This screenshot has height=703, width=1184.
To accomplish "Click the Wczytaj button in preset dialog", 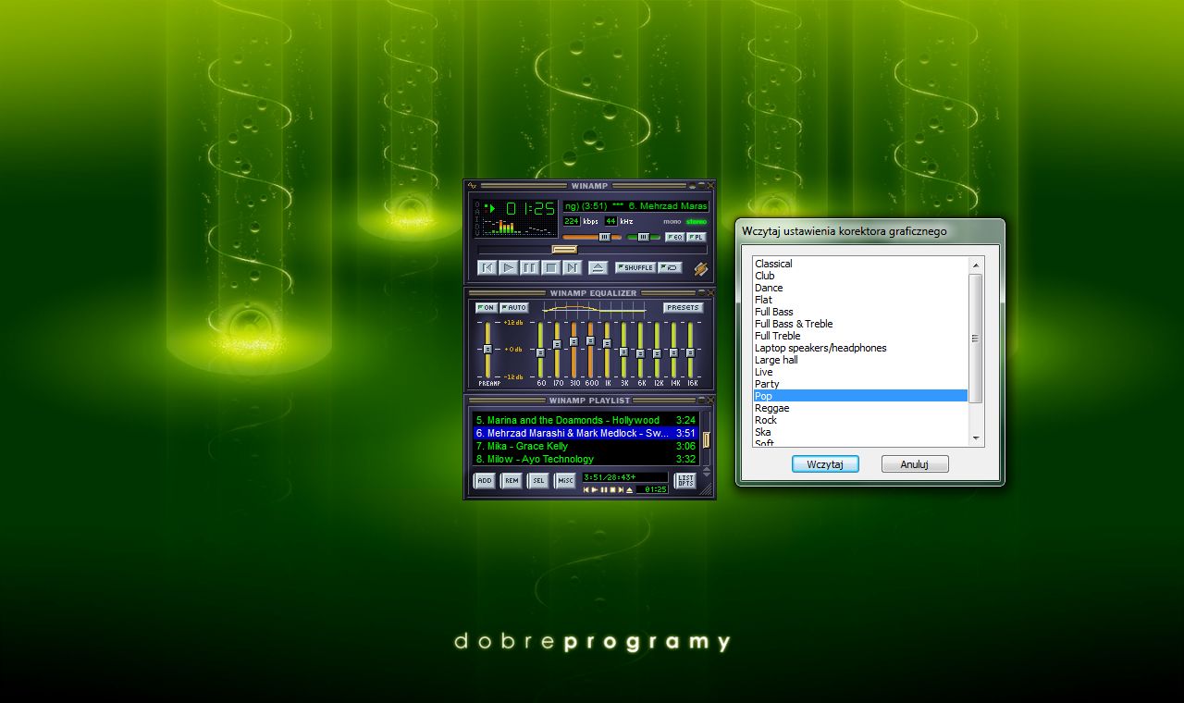I will click(825, 464).
